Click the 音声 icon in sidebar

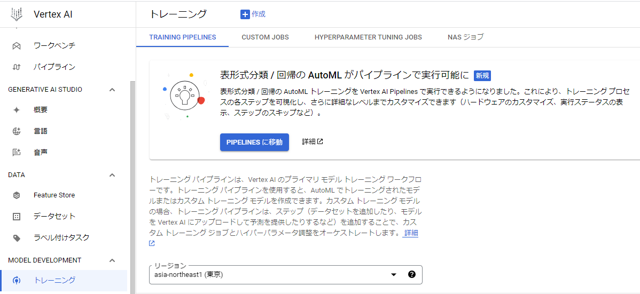17,153
